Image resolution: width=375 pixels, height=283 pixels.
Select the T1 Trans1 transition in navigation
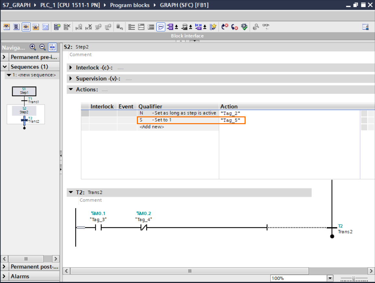point(24,100)
